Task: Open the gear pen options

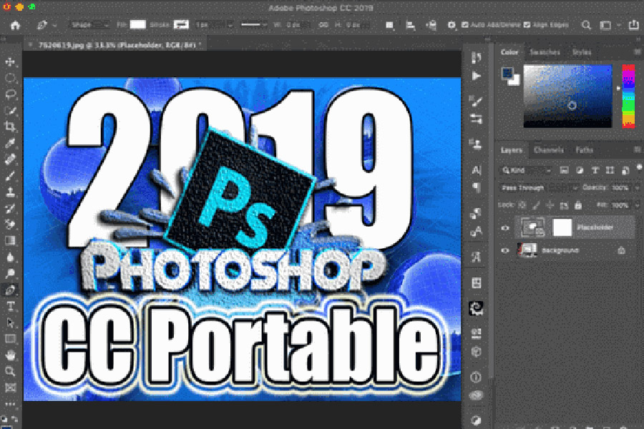Action: pyautogui.click(x=452, y=26)
